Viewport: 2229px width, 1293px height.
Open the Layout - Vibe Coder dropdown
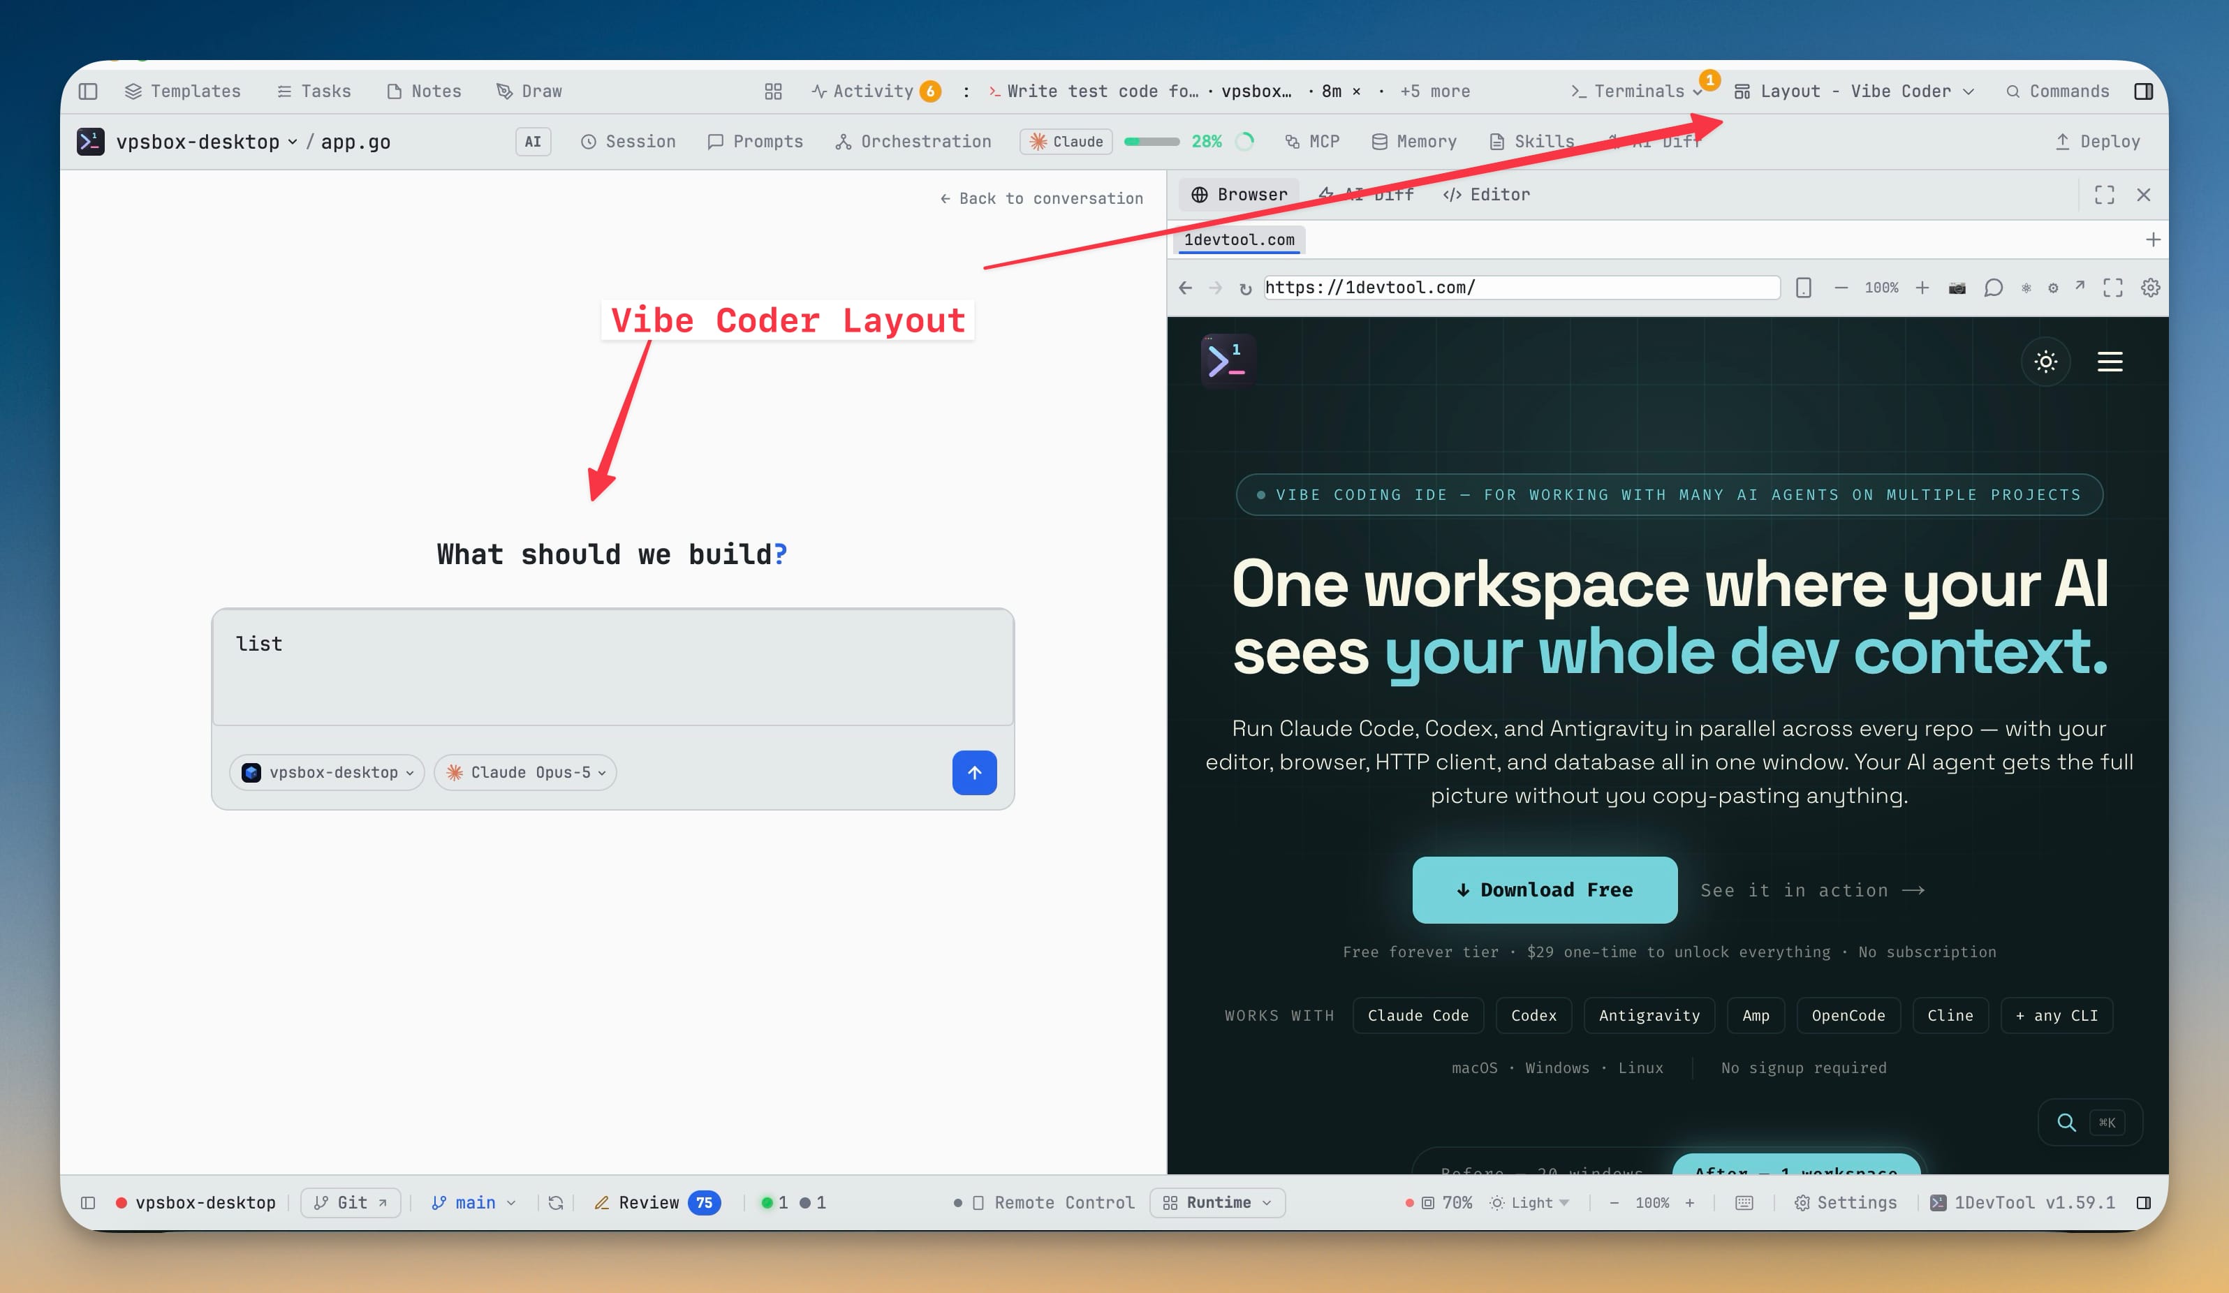[1854, 91]
